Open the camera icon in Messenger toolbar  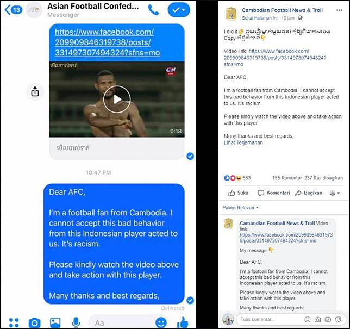(35, 322)
